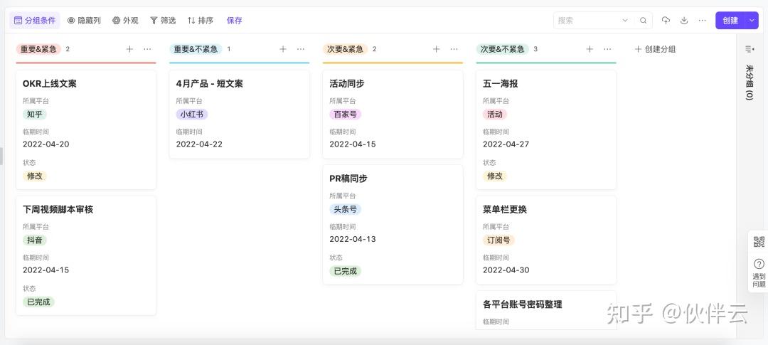Click the QR code icon on right
This screenshot has width=768, height=345.
(x=759, y=242)
